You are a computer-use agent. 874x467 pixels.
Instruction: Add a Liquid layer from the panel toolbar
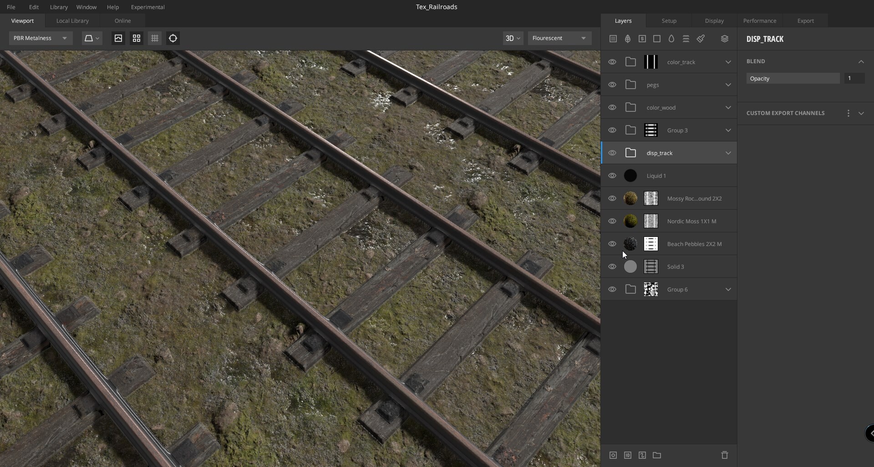[671, 39]
